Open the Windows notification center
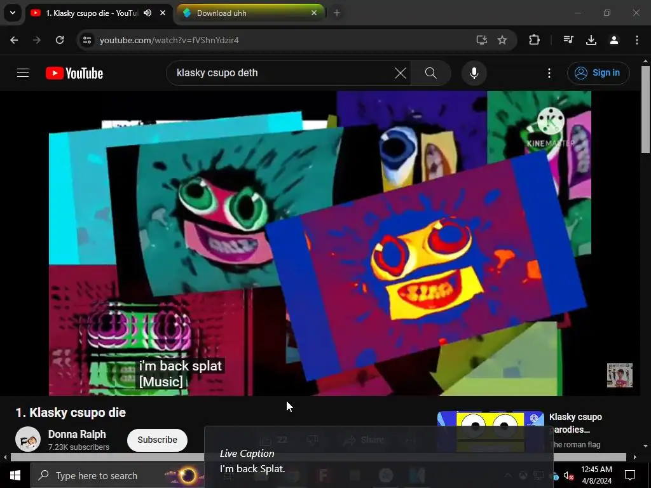 coord(630,475)
